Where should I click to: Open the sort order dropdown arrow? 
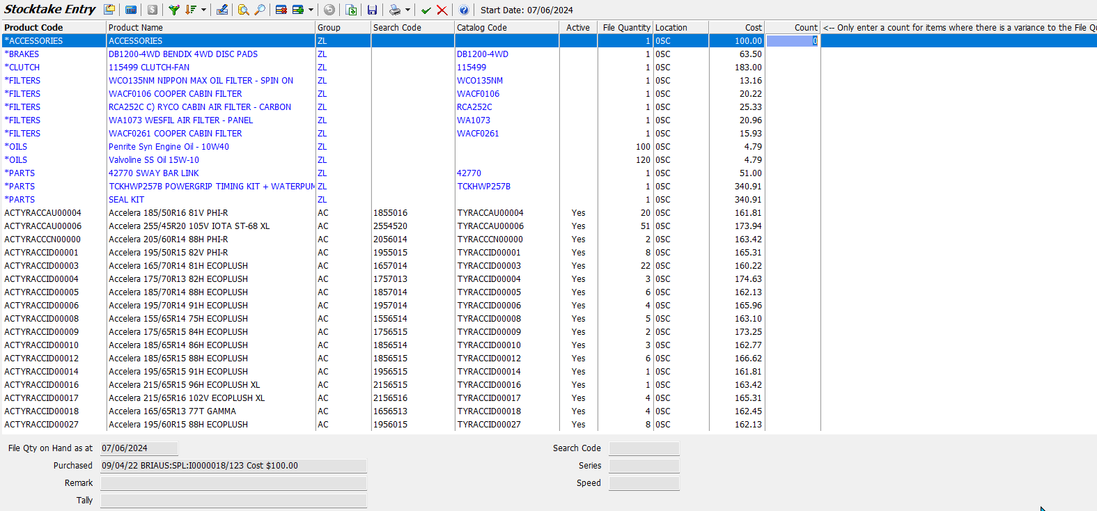pyautogui.click(x=203, y=10)
